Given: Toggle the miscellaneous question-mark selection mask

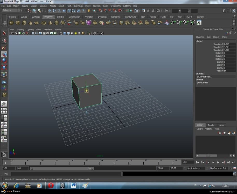Looking at the screenshot, I should (x=83, y=11).
